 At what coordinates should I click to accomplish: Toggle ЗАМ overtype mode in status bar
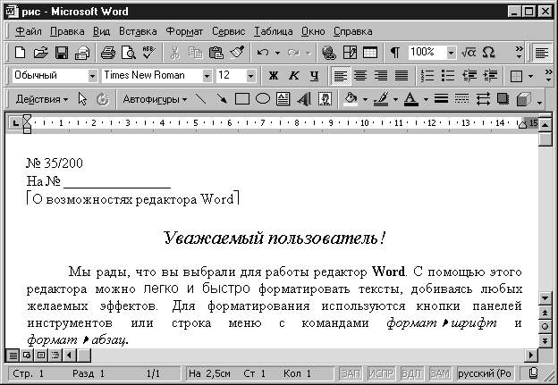[440, 372]
